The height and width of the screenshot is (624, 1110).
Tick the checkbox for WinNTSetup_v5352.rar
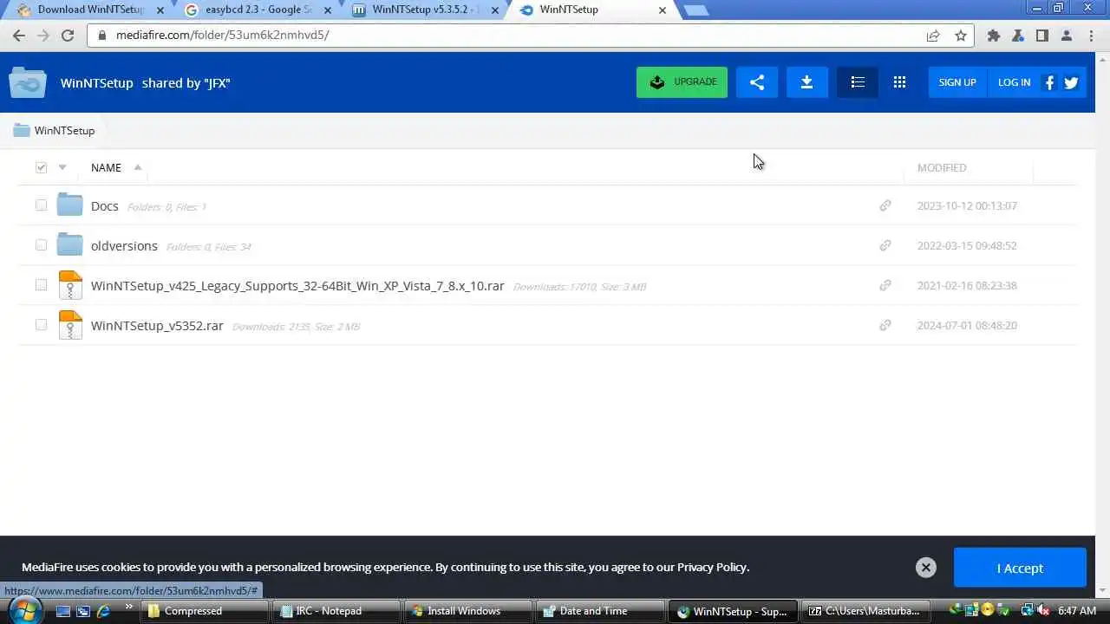pyautogui.click(x=41, y=325)
